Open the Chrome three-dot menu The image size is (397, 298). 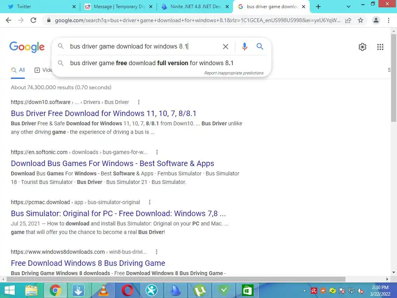[x=388, y=20]
